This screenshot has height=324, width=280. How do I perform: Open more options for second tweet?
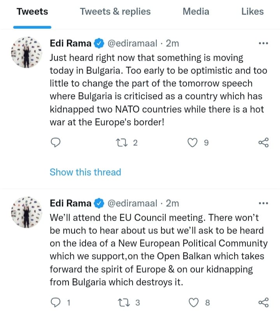click(x=263, y=203)
